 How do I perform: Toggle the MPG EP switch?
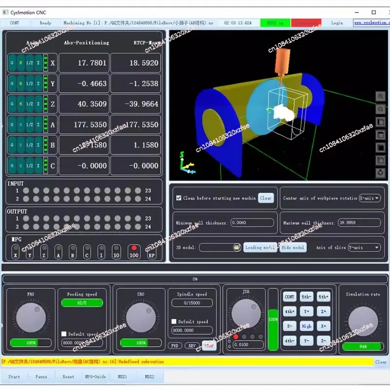(152, 252)
